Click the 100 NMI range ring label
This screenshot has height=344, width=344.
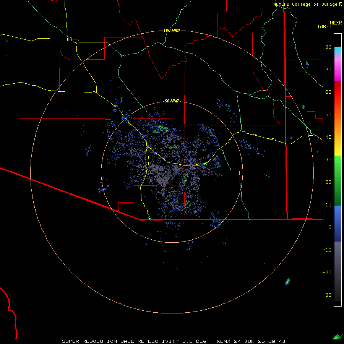pyautogui.click(x=172, y=30)
